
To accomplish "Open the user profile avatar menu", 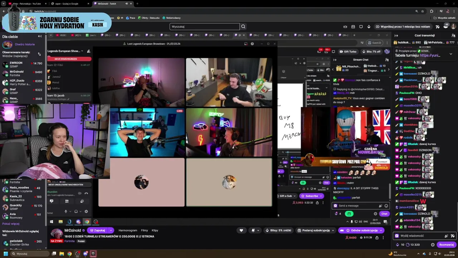I will (x=453, y=27).
